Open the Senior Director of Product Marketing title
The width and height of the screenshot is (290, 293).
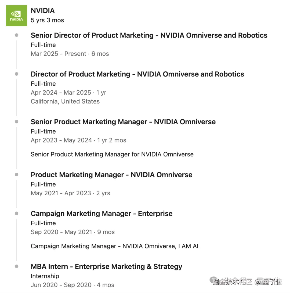(x=149, y=35)
